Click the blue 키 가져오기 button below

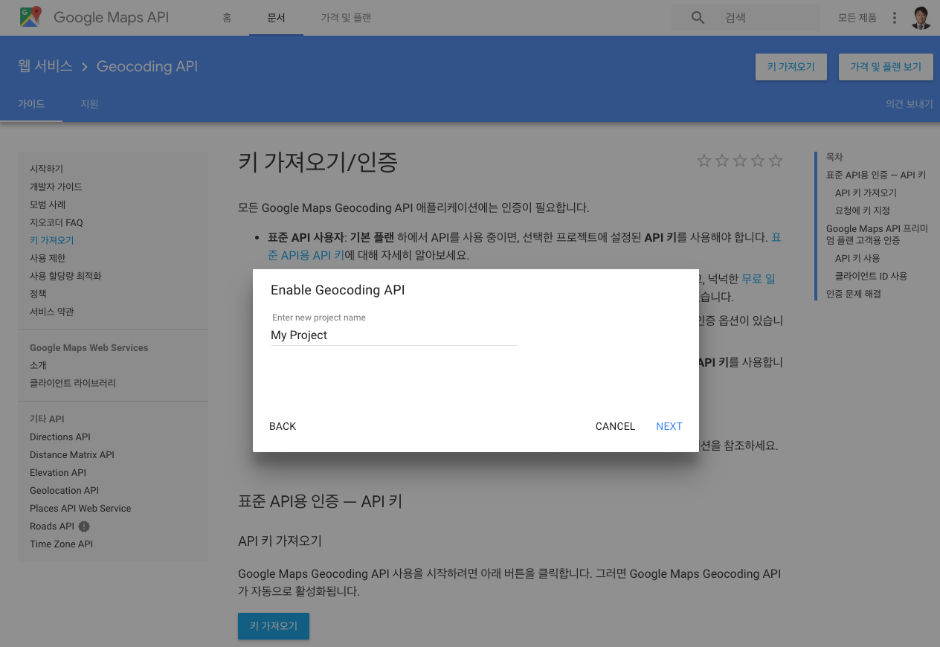coord(274,626)
